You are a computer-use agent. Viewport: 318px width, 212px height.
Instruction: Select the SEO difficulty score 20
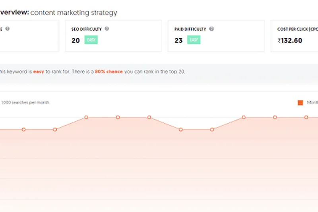pos(76,40)
